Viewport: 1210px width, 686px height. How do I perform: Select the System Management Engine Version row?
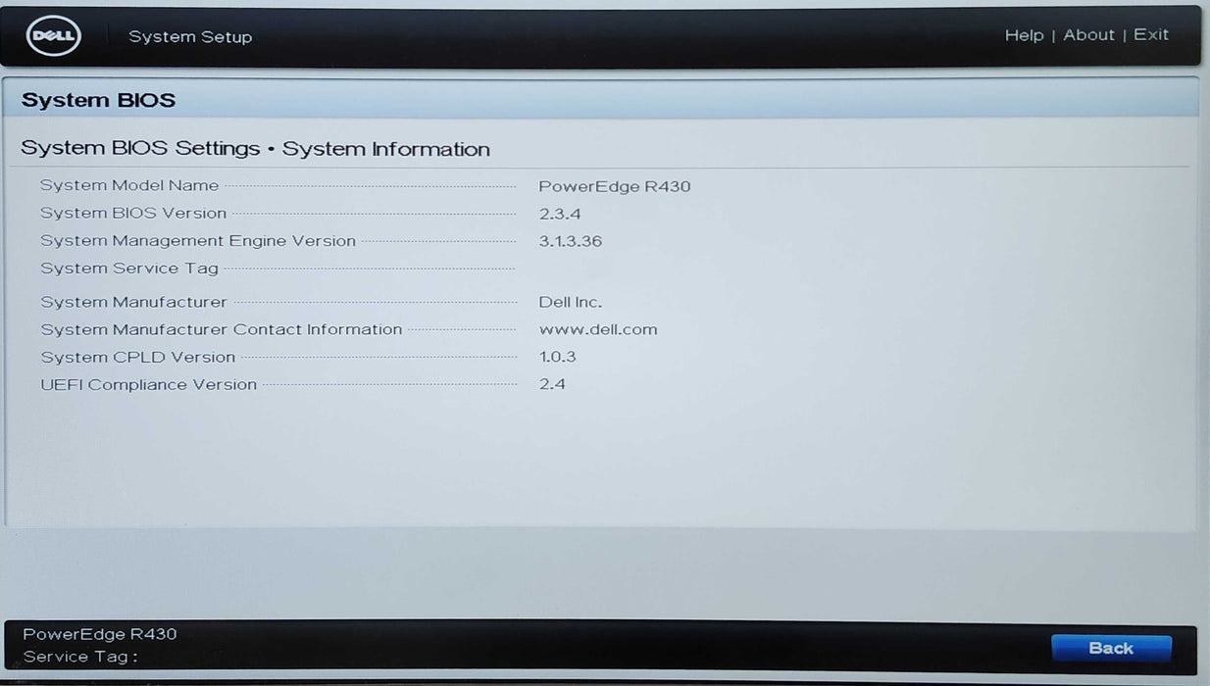(197, 240)
